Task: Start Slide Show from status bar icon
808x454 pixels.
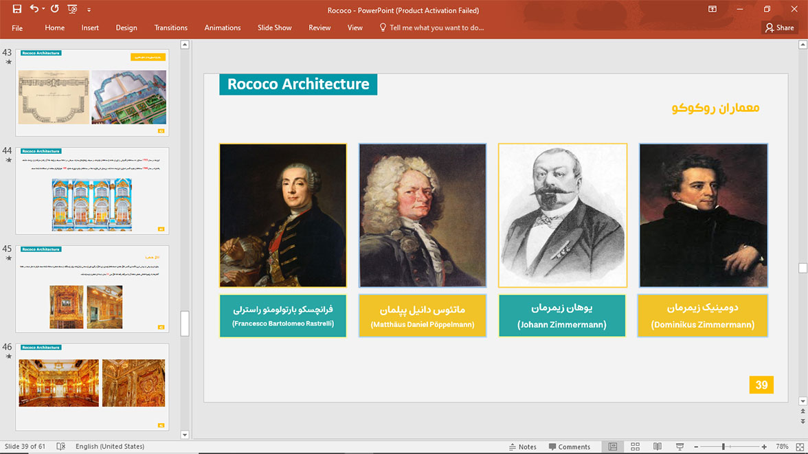Action: coord(680,446)
